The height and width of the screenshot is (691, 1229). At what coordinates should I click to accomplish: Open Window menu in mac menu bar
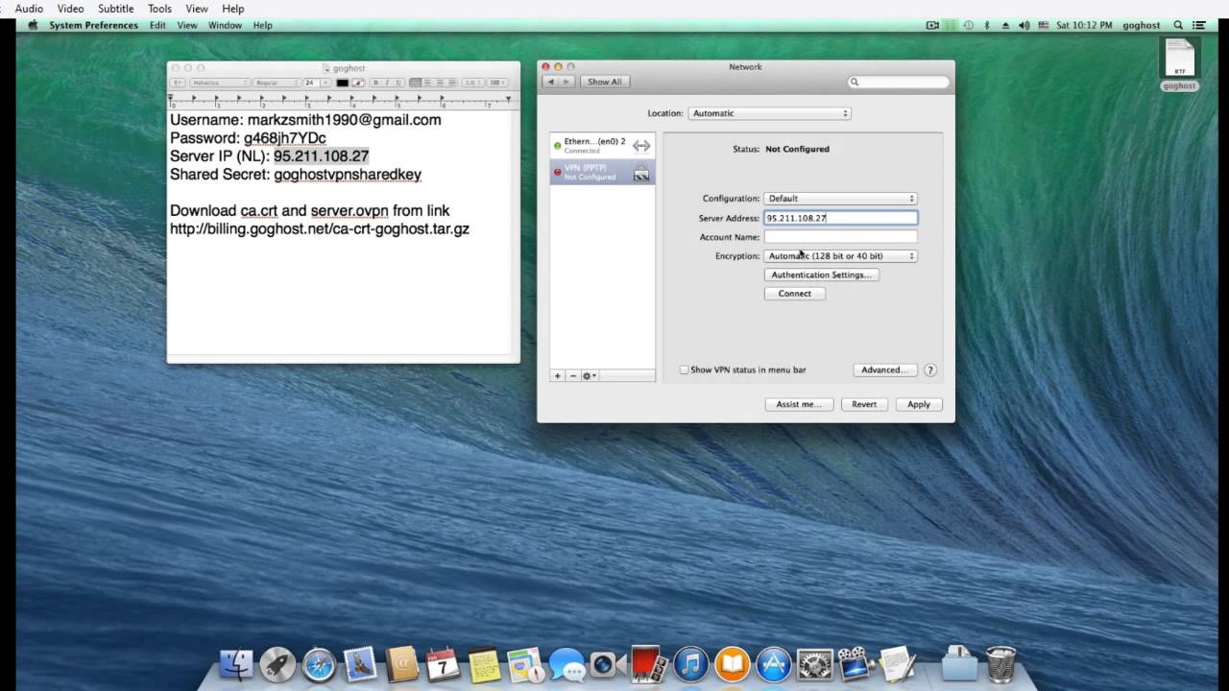[x=225, y=25]
